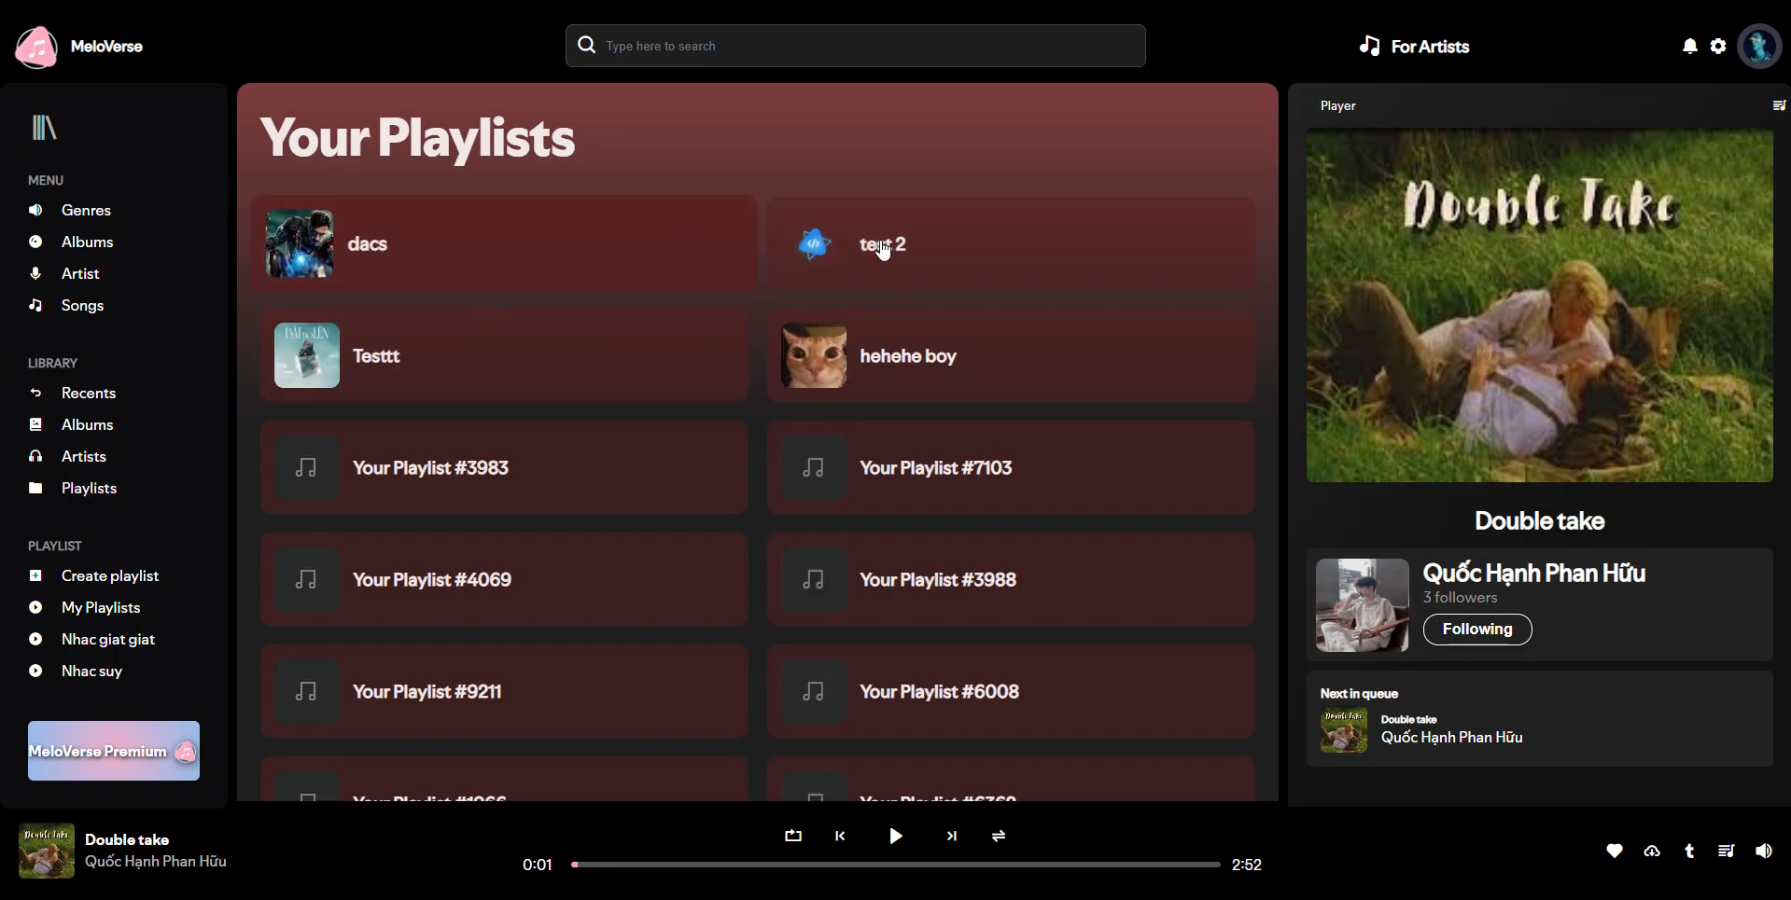This screenshot has width=1791, height=900.
Task: Collapse the library sidebar with the shelf icon
Action: tap(44, 128)
